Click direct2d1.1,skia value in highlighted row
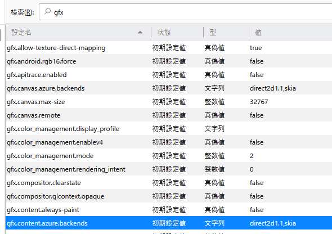332x234 pixels. coord(273,223)
